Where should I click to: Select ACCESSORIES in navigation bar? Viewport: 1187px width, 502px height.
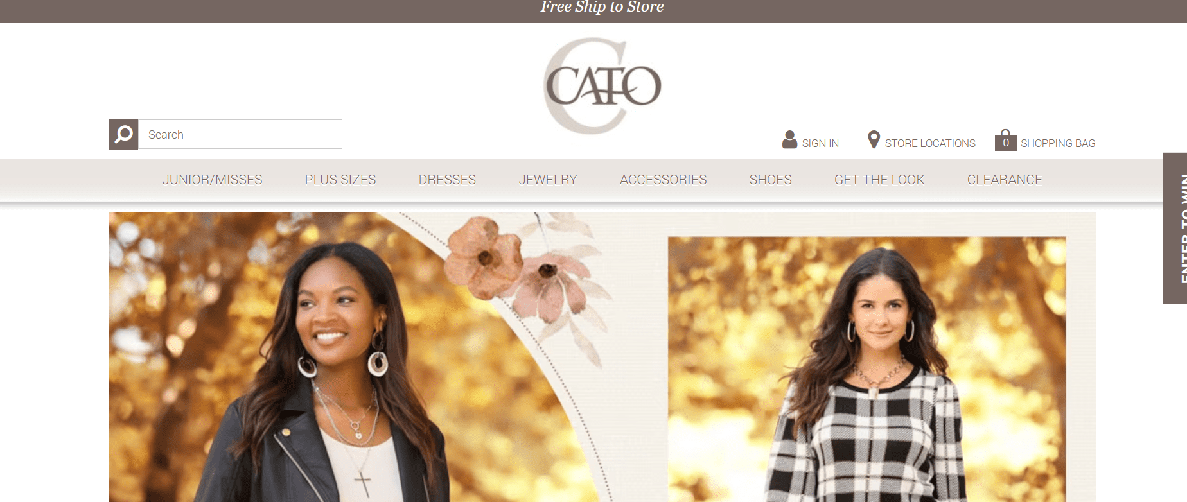[663, 180]
